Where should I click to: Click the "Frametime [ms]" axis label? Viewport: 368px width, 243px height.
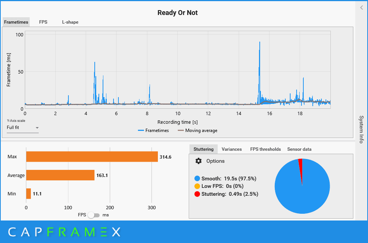point(9,70)
